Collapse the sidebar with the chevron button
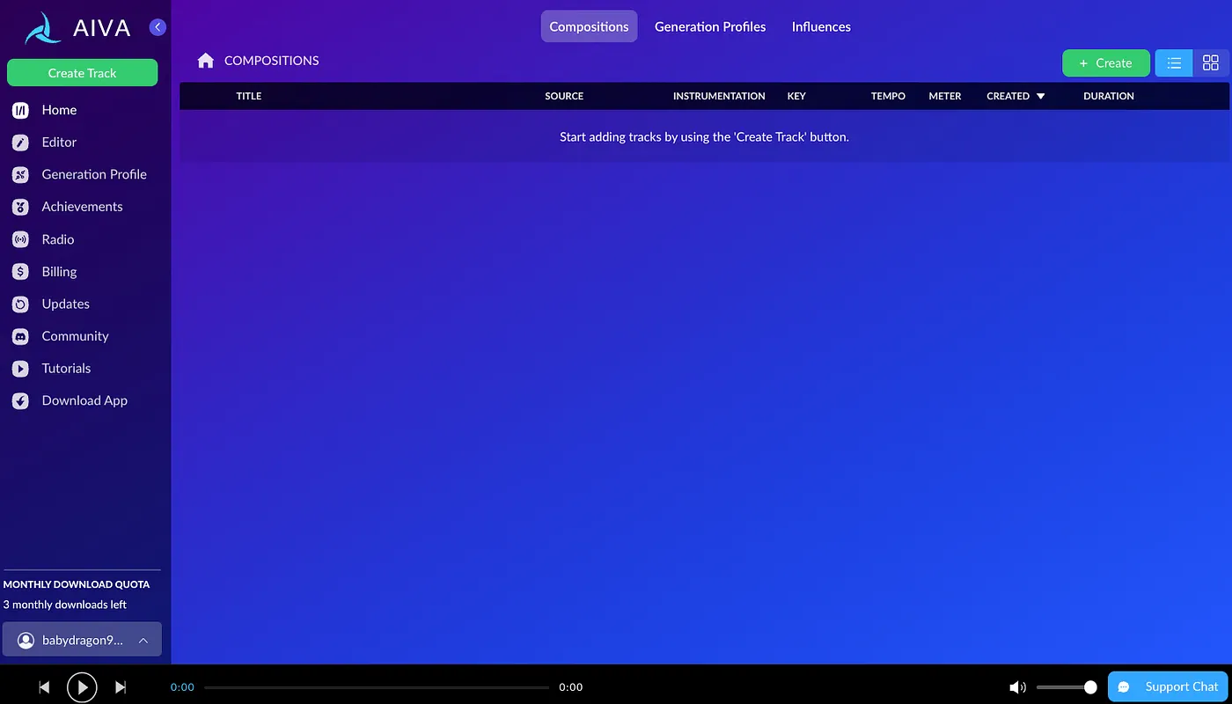The height and width of the screenshot is (704, 1232). pos(158,27)
